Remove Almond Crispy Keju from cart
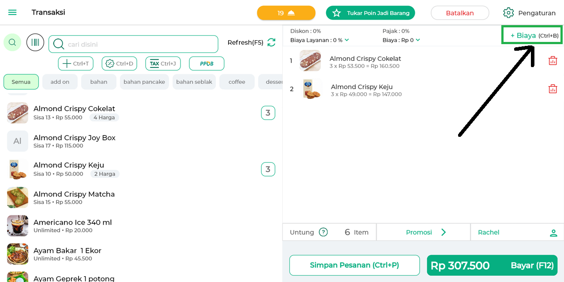 [x=553, y=89]
